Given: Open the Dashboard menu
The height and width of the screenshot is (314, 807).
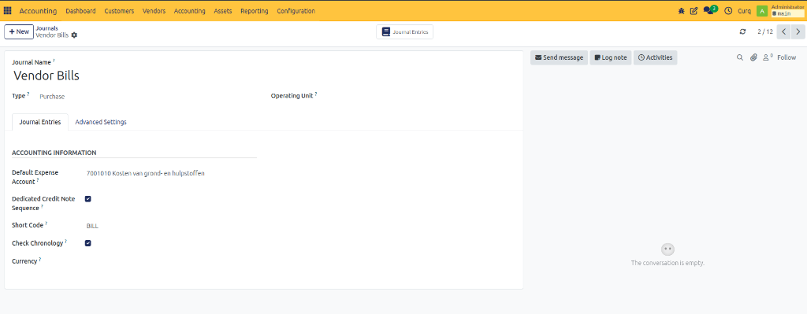Looking at the screenshot, I should coord(81,11).
